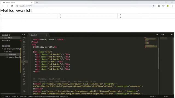Reload the localhost page
The image size is (175, 98).
[12, 6]
